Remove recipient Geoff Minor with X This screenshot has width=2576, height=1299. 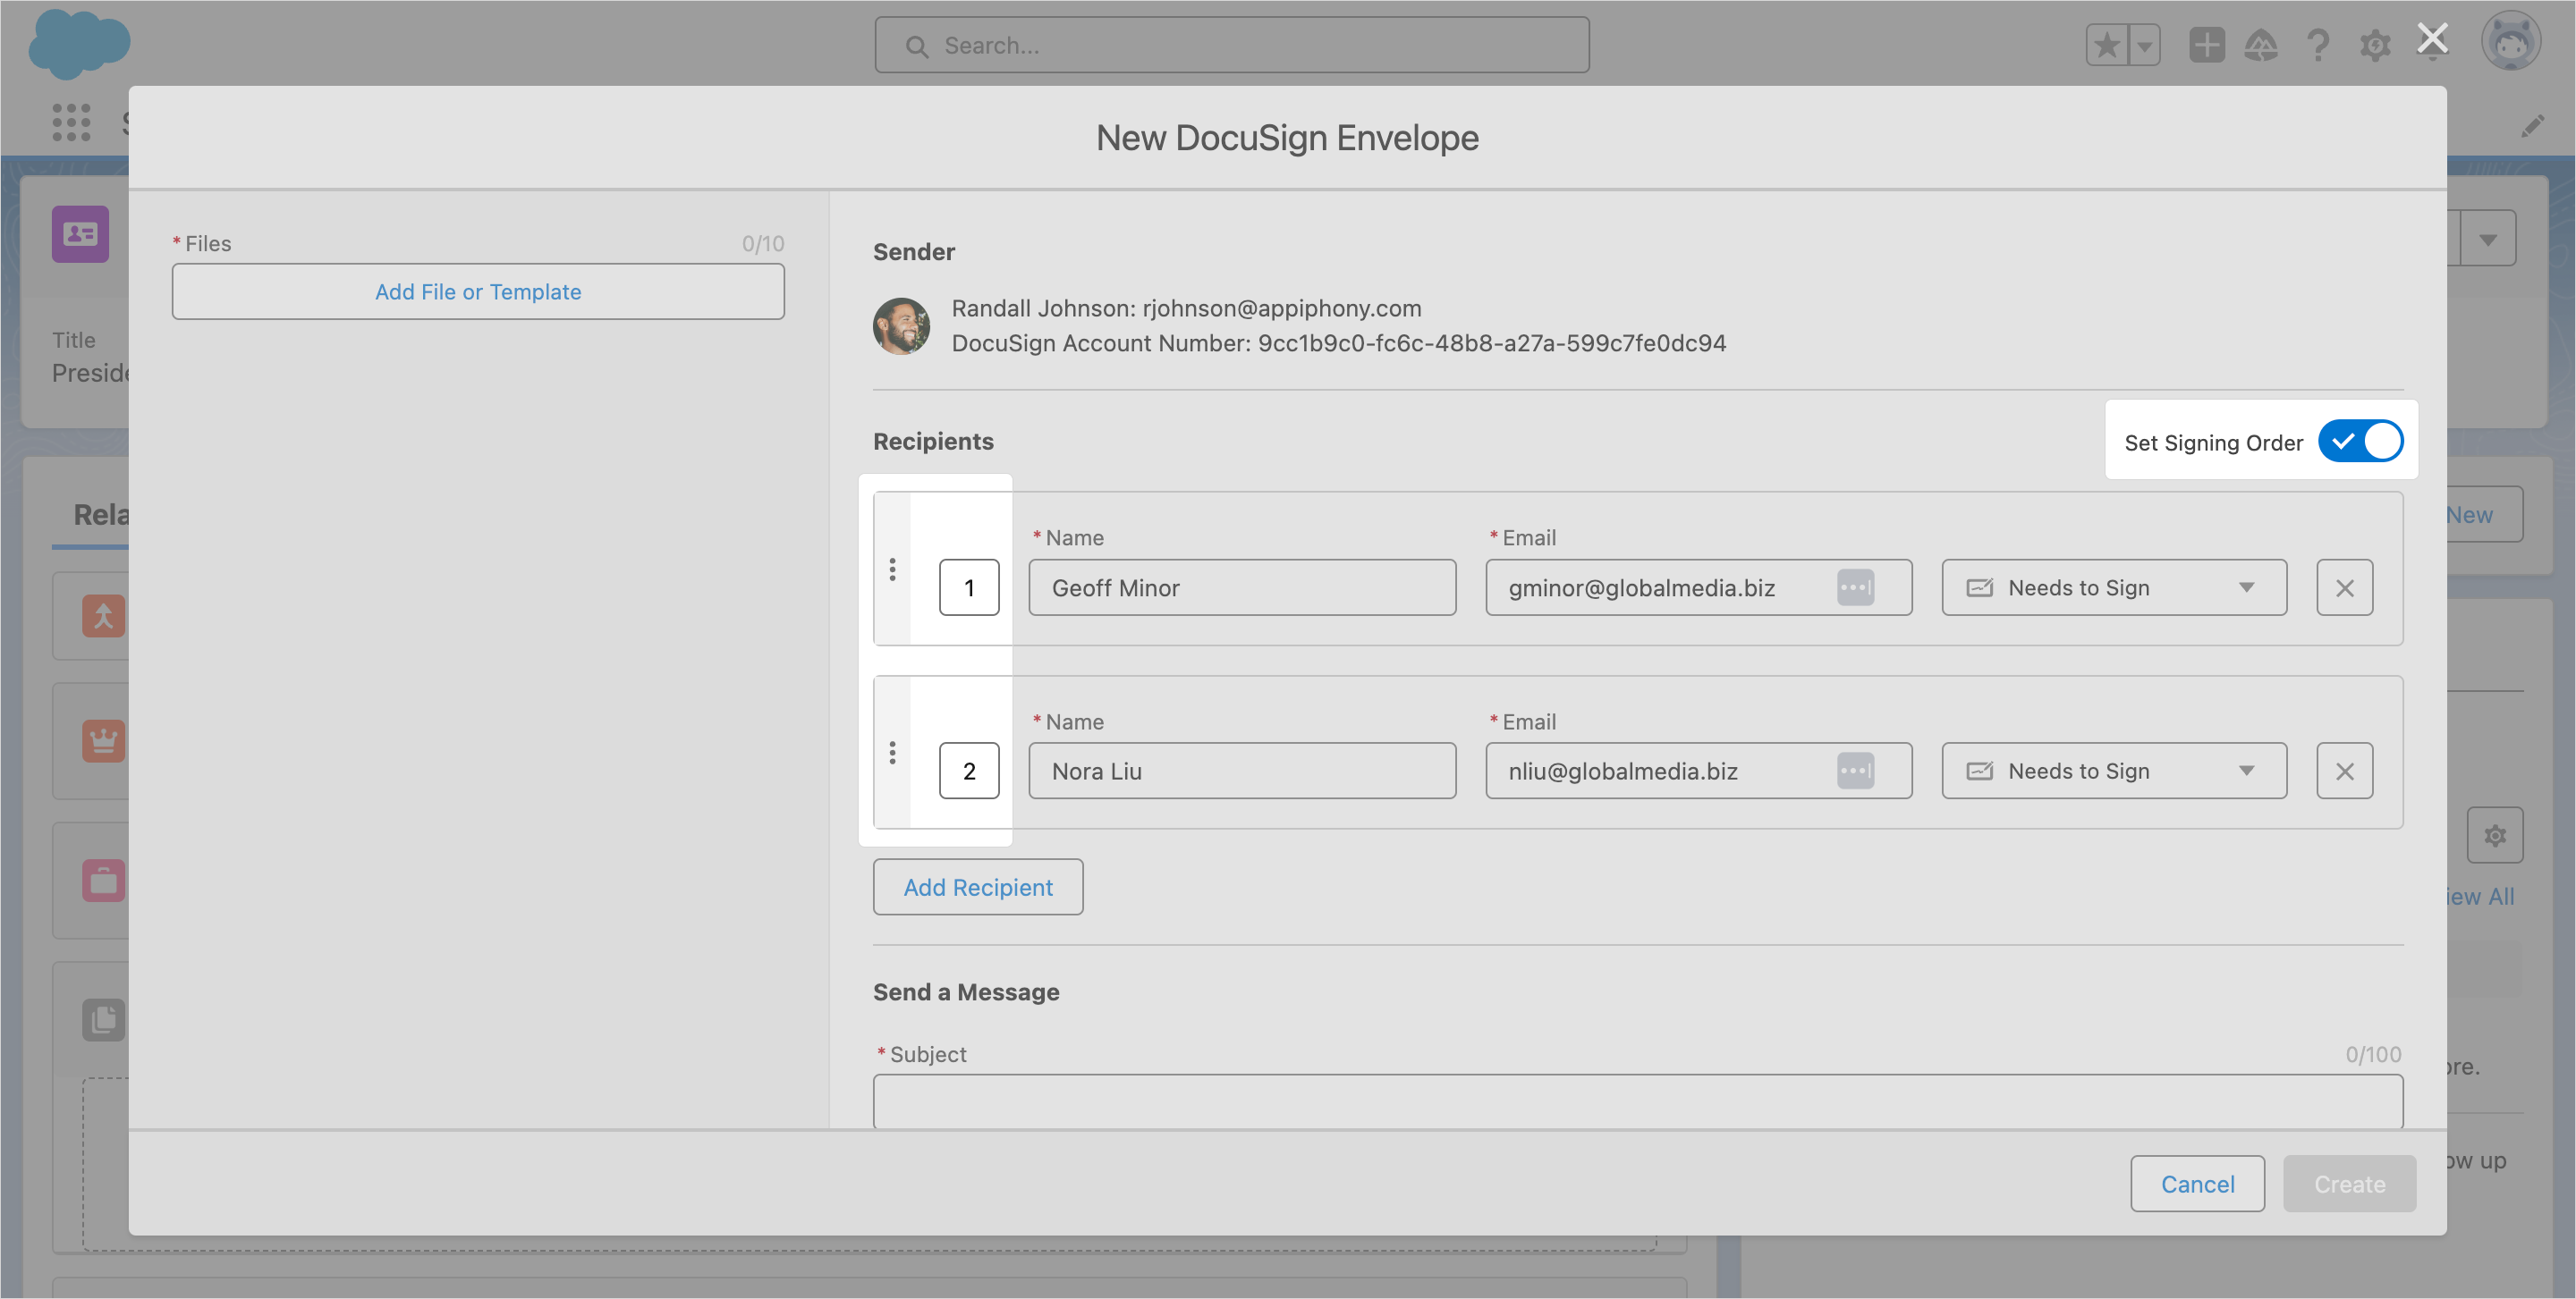[2344, 587]
